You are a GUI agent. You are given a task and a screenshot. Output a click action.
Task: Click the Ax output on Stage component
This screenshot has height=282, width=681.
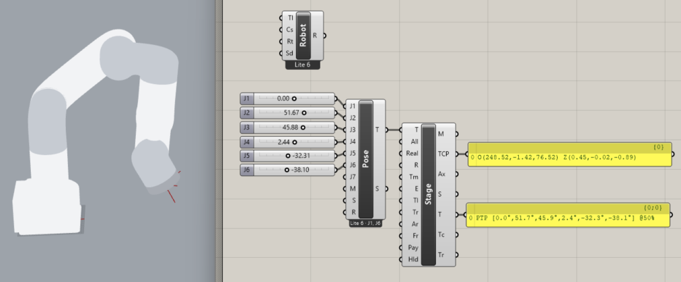coord(441,174)
